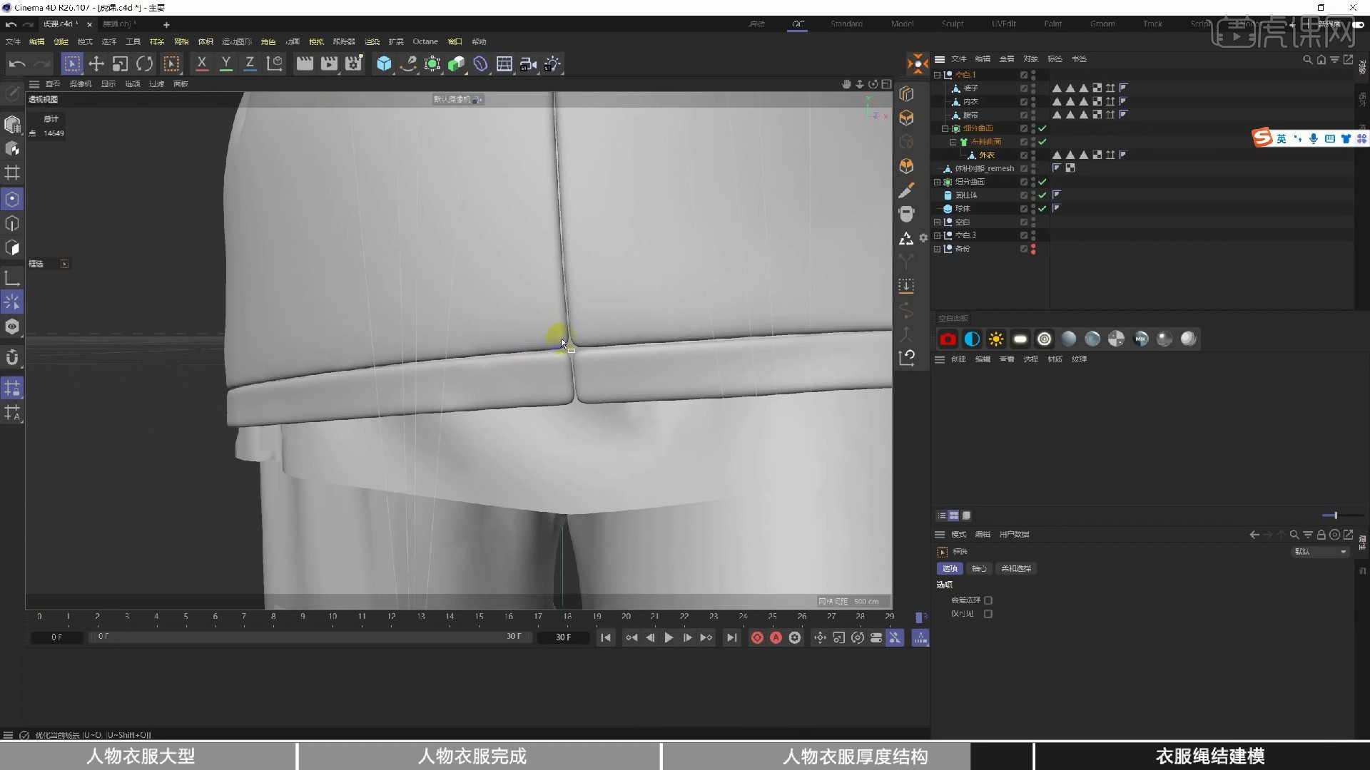
Task: Check the visible only checkbox
Action: click(x=988, y=614)
